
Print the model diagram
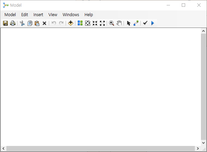13,23
